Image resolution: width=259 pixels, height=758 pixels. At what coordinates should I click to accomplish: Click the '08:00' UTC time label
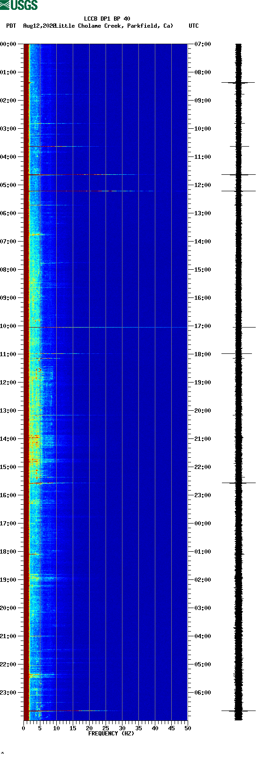(x=203, y=72)
